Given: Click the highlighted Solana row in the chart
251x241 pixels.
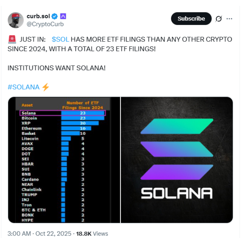Looking at the screenshot, I should pyautogui.click(x=62, y=113).
